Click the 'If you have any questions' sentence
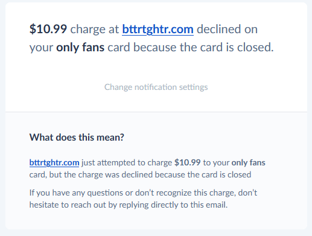 coord(143,199)
